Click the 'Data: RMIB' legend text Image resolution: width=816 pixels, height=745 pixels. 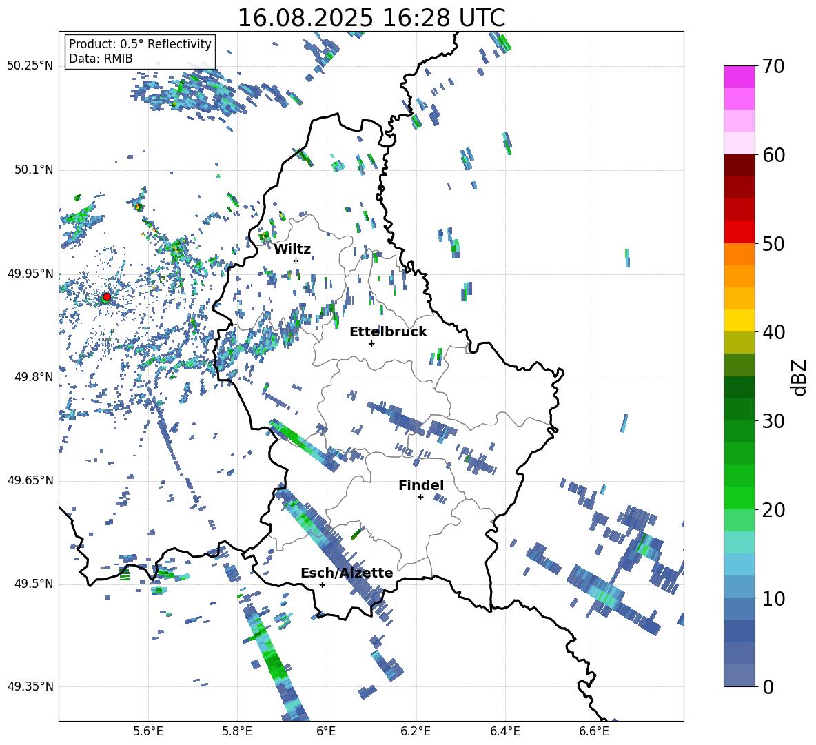tap(101, 59)
